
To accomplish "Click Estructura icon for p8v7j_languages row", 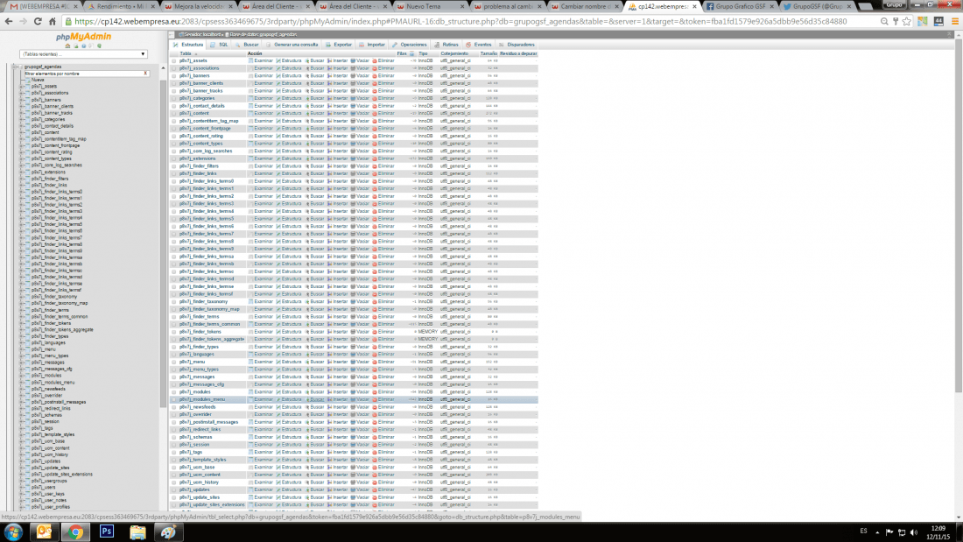I will 278,355.
